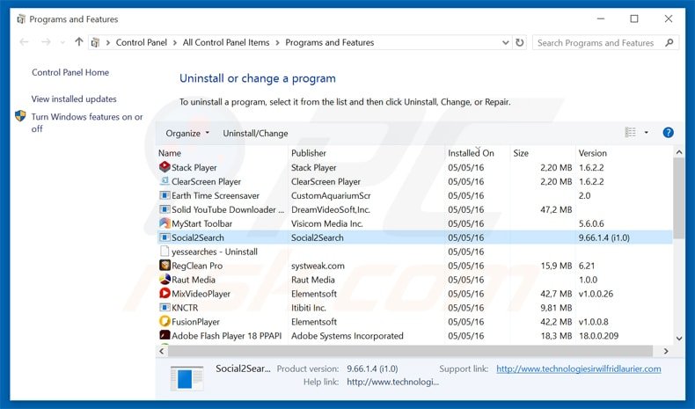
Task: Click the Itibiti Inc. publisher cell
Action: click(x=308, y=308)
